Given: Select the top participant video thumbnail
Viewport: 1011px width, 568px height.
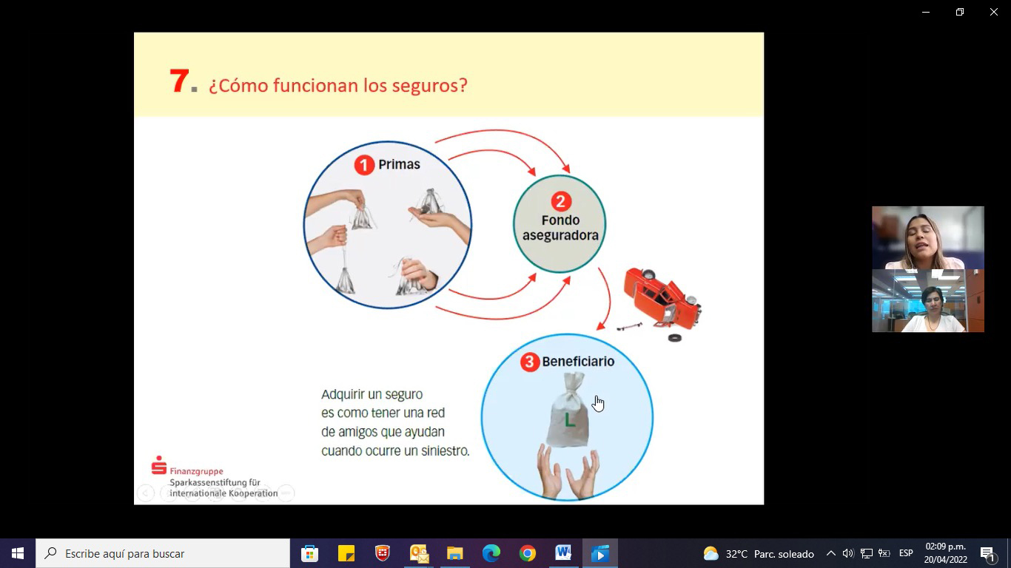Looking at the screenshot, I should click(x=928, y=237).
